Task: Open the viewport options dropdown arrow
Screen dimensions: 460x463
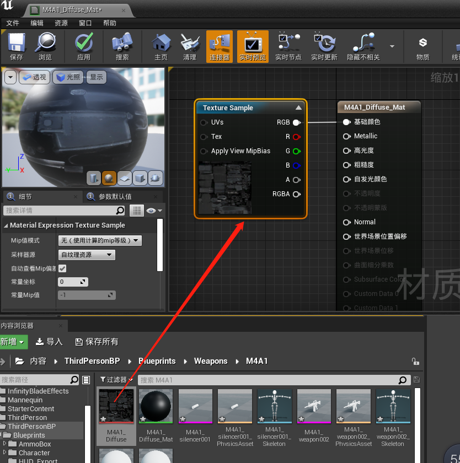Action: click(10, 77)
